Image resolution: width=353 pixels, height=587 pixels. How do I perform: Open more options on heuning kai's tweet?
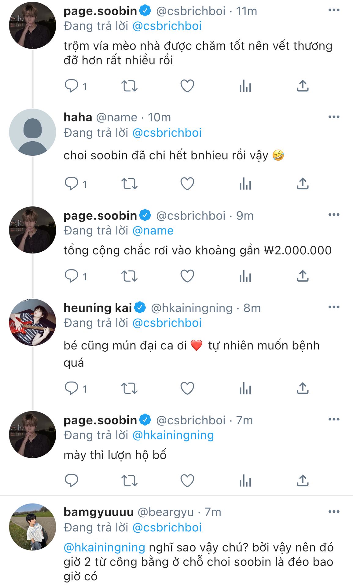[x=334, y=307]
